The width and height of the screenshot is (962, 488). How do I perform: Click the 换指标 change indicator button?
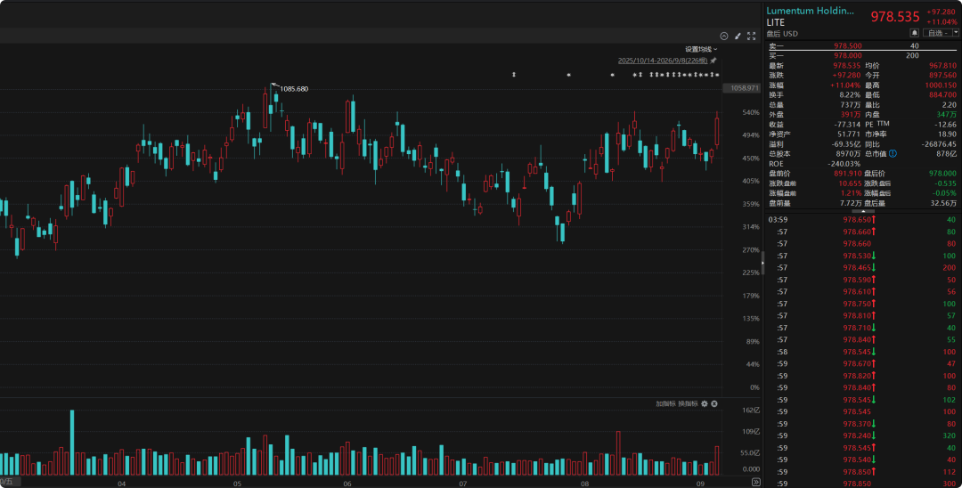(688, 404)
